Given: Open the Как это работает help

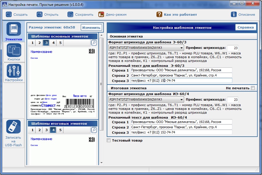Looking at the screenshot, I should 159,15.
